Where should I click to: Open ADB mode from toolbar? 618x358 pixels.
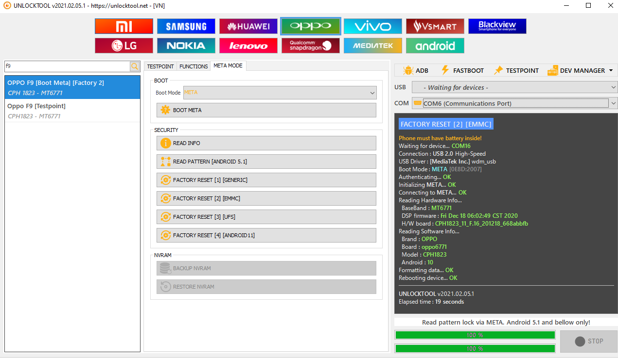point(416,70)
